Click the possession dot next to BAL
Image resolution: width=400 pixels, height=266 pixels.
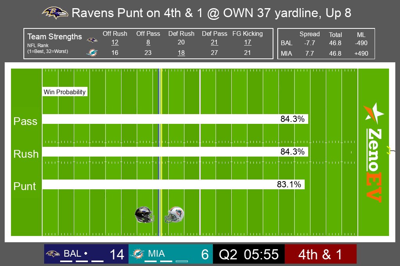tap(86, 253)
